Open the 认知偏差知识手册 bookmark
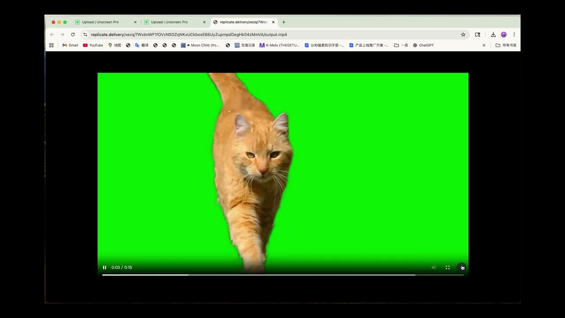Image resolution: width=565 pixels, height=318 pixels. (324, 45)
